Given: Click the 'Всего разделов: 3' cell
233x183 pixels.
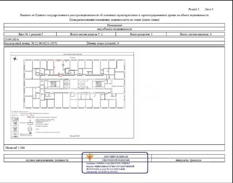Looking at the screenshot, I should [141, 34].
